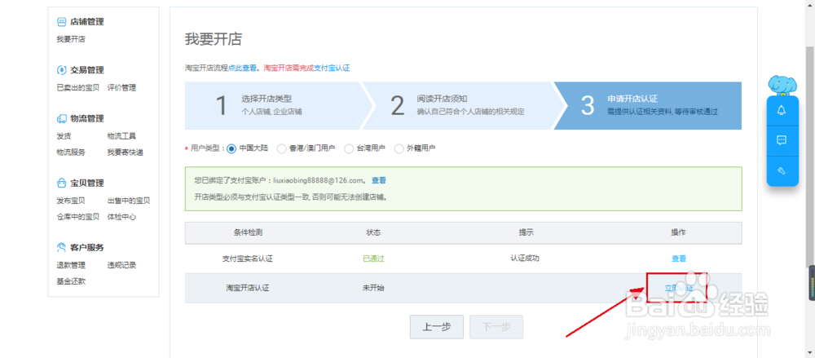Click 查看 next to Alipay account email
Screen dimensions: 815x358
coord(379,180)
